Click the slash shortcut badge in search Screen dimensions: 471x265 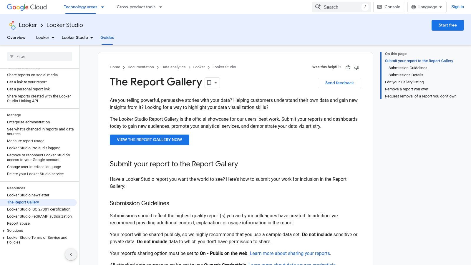pyautogui.click(x=365, y=7)
